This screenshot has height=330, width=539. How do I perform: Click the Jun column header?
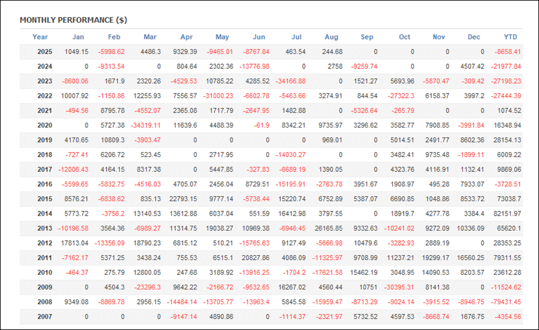coord(259,37)
